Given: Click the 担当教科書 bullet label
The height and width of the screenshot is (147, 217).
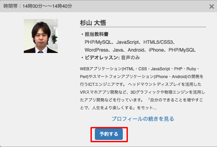Looking at the screenshot, I should tap(97, 34).
